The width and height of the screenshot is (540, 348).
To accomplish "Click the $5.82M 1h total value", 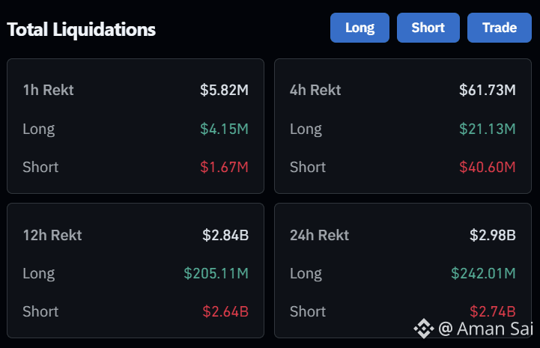I will click(224, 91).
